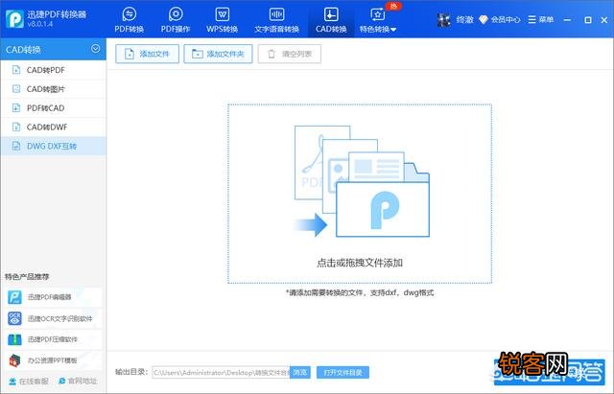
Task: Click the 迅捷PDF编辑器 product icon
Action: pyautogui.click(x=15, y=297)
